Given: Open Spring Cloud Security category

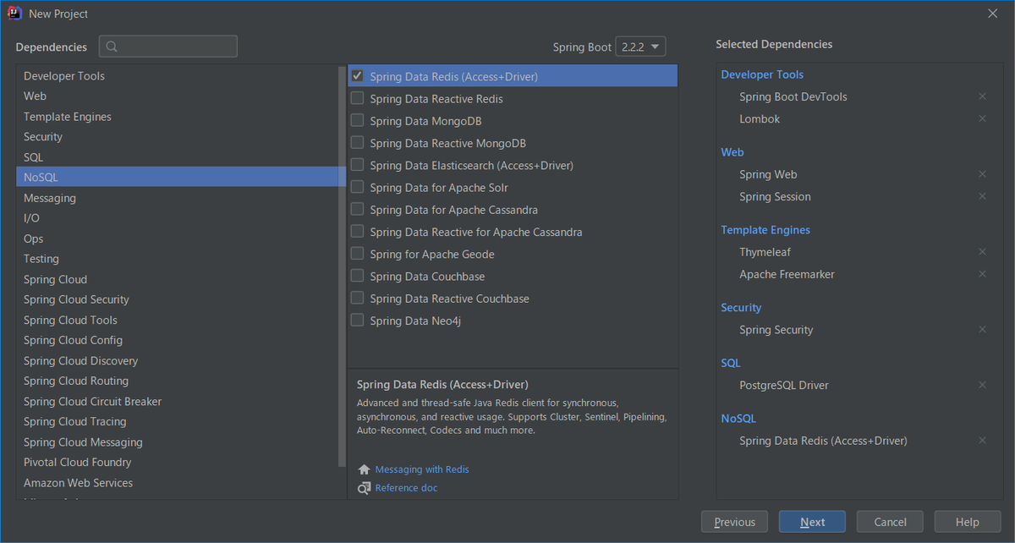Looking at the screenshot, I should coord(177,299).
